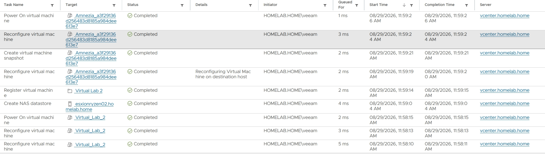Viewport: 545px width, 156px height.
Task: Toggle Start Time sort direction arrow
Action: click(404, 5)
